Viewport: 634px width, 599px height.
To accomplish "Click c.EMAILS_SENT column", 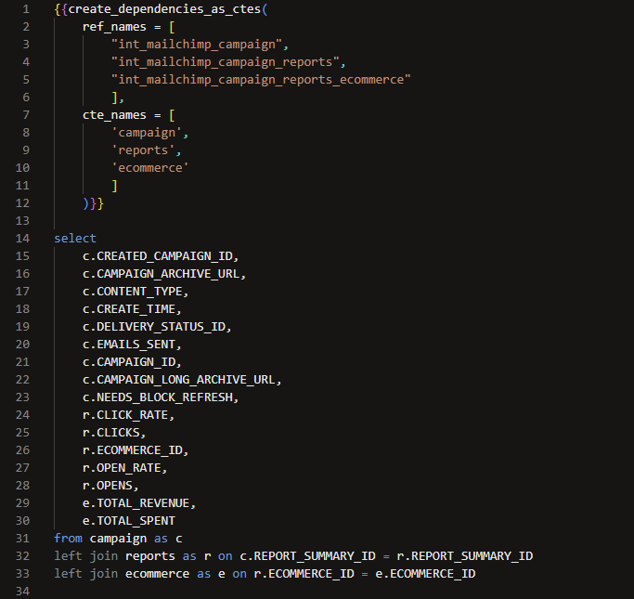I will (x=129, y=345).
